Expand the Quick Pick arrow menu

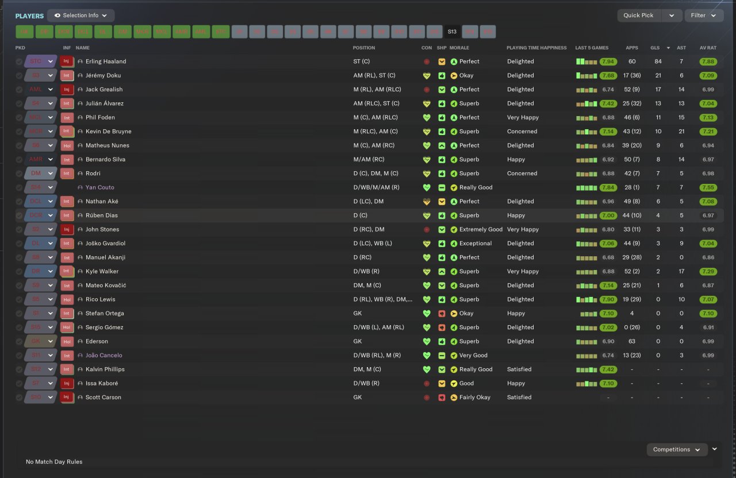[x=672, y=16]
